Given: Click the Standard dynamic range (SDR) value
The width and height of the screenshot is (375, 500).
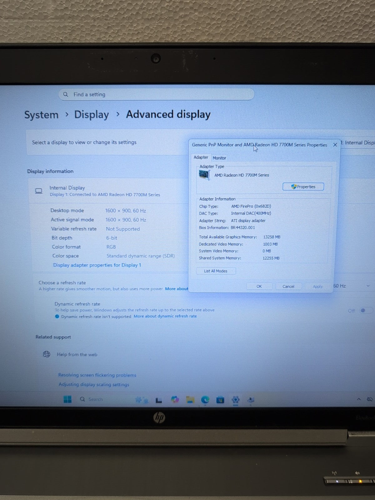Looking at the screenshot, I should [141, 256].
